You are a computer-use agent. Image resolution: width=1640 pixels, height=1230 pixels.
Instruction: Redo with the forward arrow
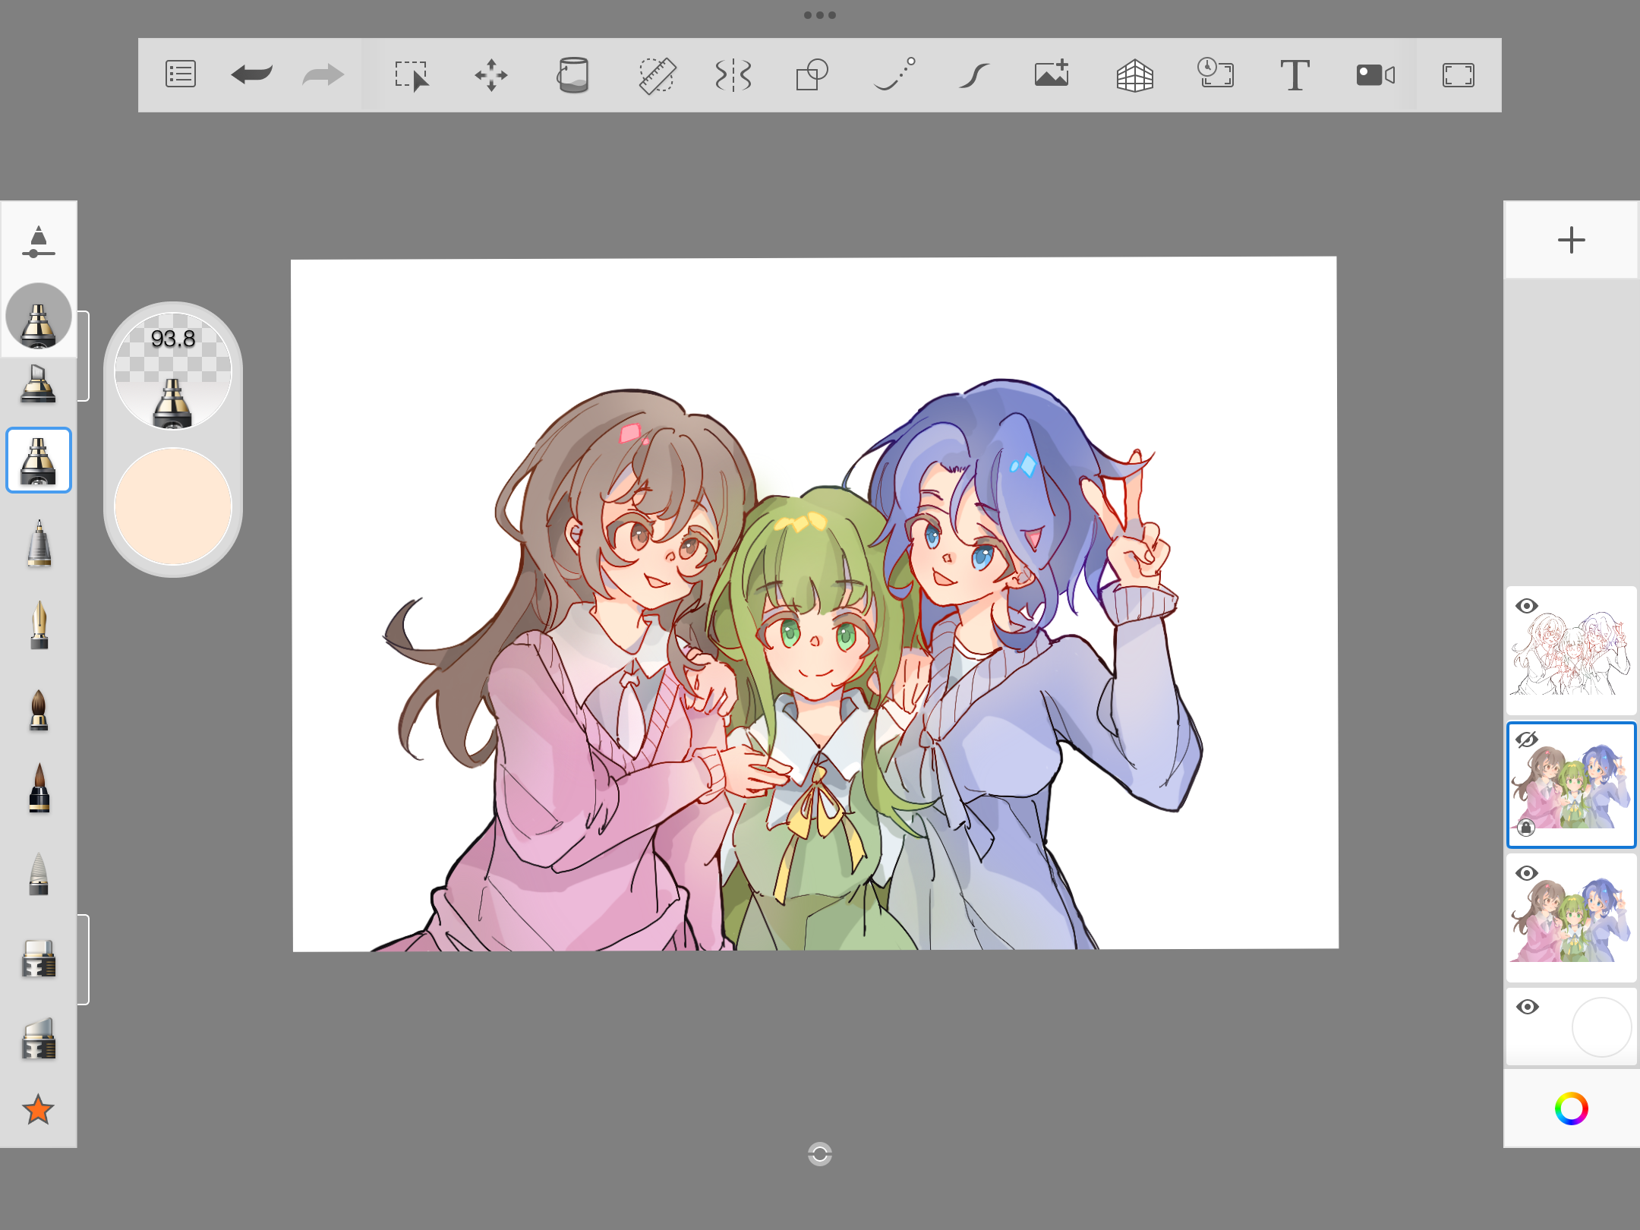click(x=323, y=74)
